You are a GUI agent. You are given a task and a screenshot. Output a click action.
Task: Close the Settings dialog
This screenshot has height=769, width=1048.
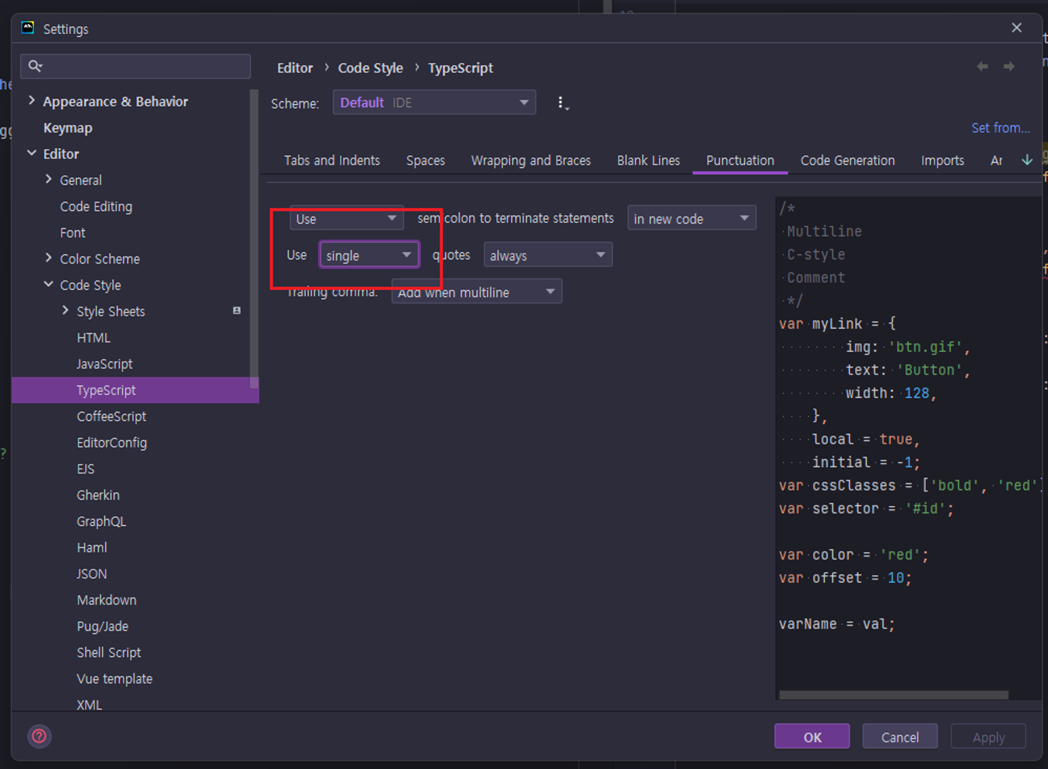(x=1017, y=28)
